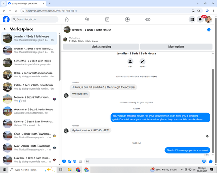217x173 pixels.
Task: Reload the page with refresh button
Action: tap(16, 11)
